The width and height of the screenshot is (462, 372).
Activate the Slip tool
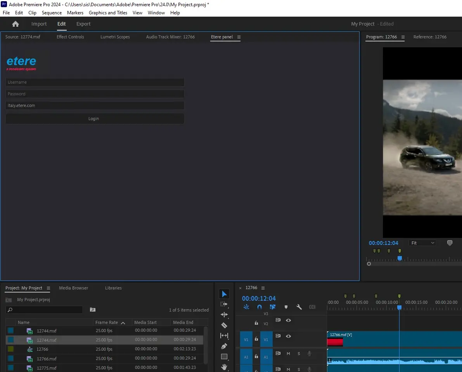[224, 336]
